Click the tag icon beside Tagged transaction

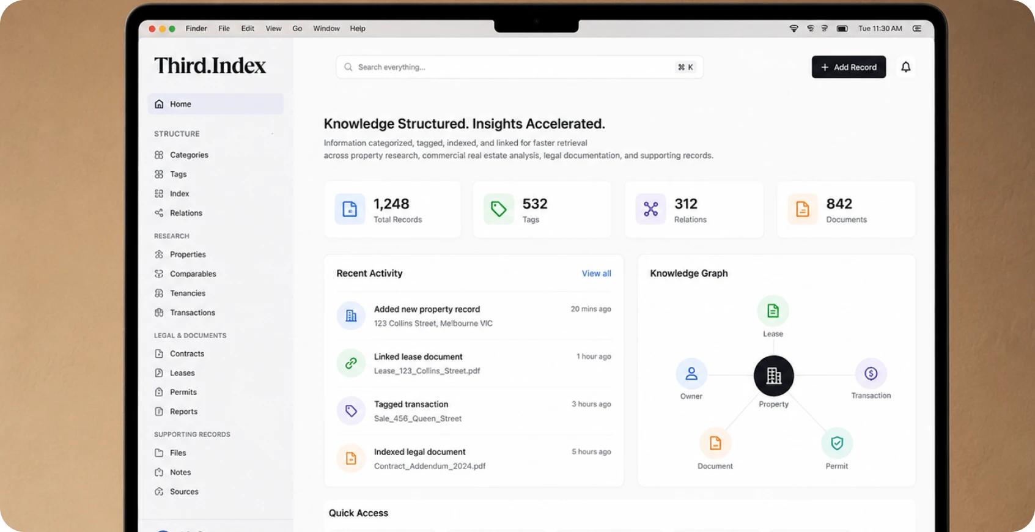[x=351, y=411]
